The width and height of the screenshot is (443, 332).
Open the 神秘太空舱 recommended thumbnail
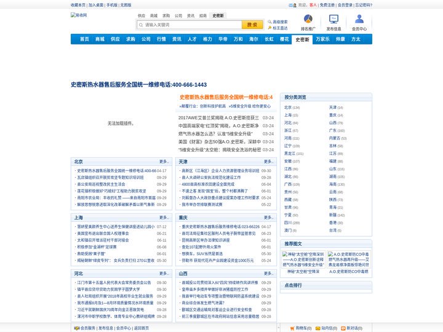pyautogui.click(x=303, y=259)
